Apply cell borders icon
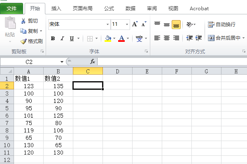 coord(90,38)
